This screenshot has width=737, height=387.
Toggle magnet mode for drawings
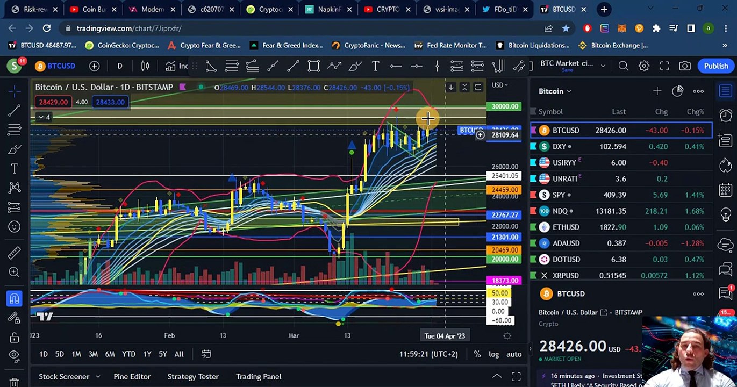click(x=15, y=298)
